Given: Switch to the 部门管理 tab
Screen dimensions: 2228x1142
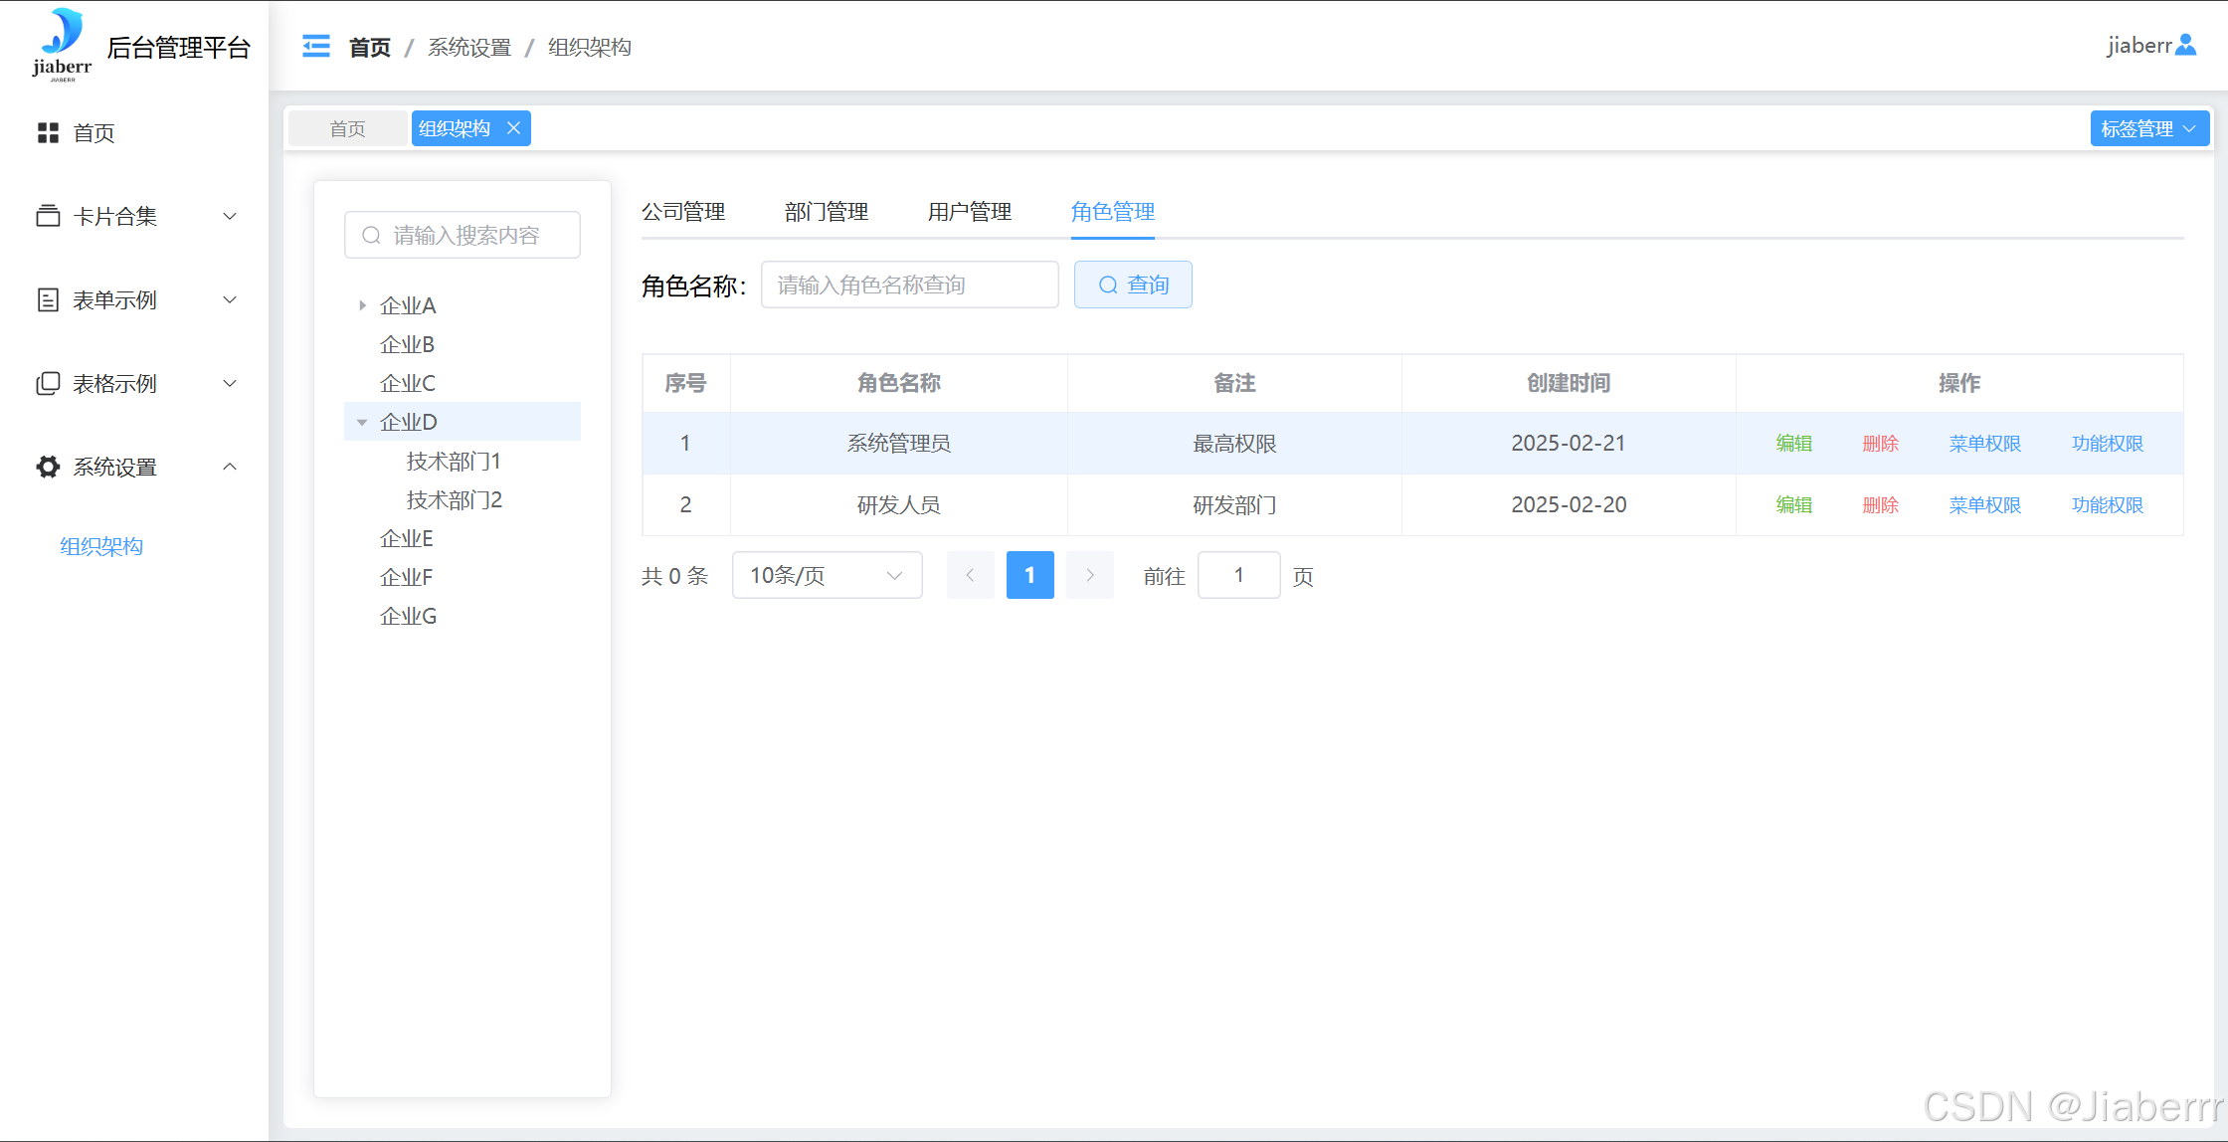Looking at the screenshot, I should 826,212.
